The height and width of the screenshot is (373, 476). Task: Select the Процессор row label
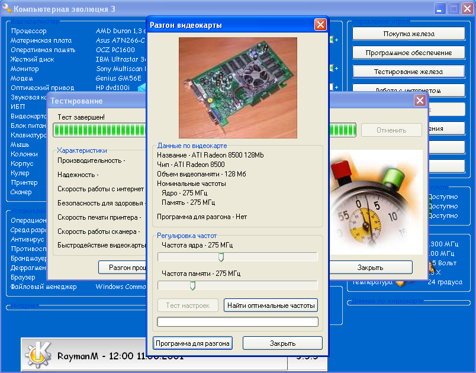point(28,31)
